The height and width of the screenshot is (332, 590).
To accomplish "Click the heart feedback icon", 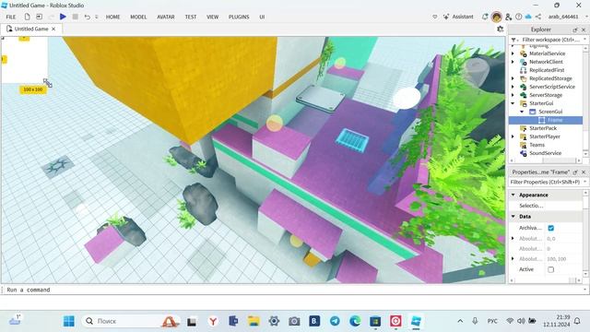I will (x=435, y=17).
